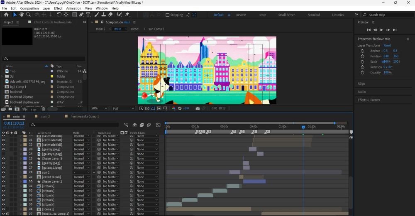Select the Hand tool

[22, 15]
